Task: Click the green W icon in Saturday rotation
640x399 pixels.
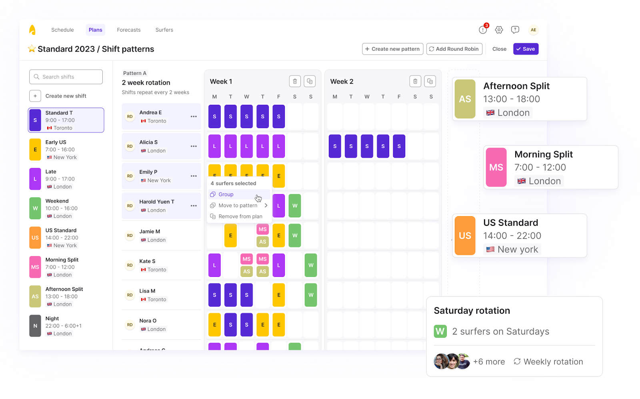Action: (440, 331)
